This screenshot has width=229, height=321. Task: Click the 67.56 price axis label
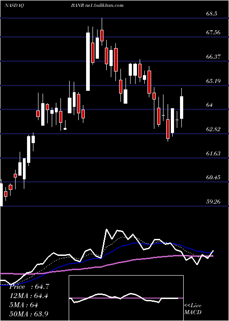point(213,33)
